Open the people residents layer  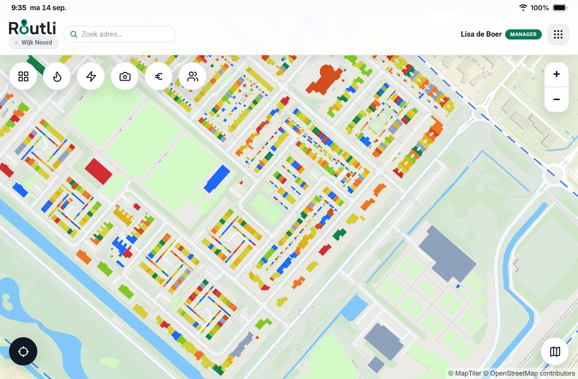[192, 76]
